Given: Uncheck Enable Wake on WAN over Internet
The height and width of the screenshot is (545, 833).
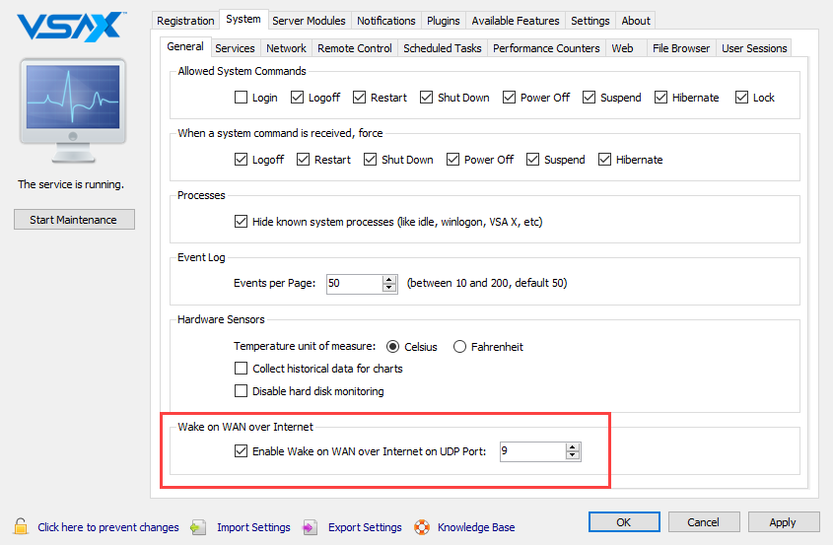Looking at the screenshot, I should (x=242, y=451).
